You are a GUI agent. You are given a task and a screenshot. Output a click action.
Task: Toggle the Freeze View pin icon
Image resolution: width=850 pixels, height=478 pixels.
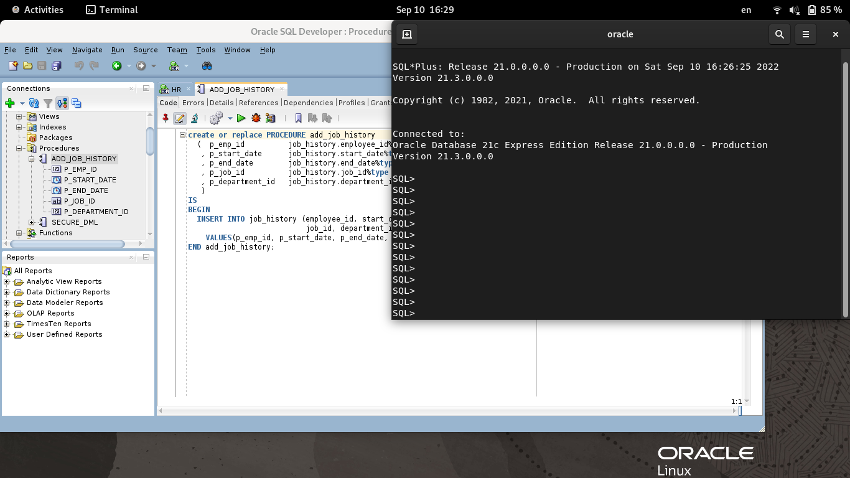[166, 118]
